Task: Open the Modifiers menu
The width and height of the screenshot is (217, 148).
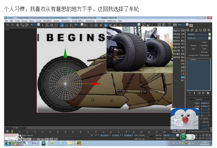Action: pos(47,21)
